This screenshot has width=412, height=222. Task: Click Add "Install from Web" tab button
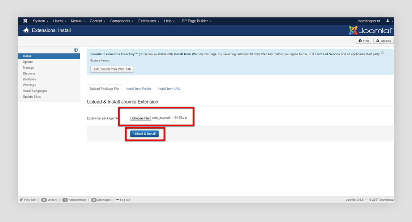(112, 69)
